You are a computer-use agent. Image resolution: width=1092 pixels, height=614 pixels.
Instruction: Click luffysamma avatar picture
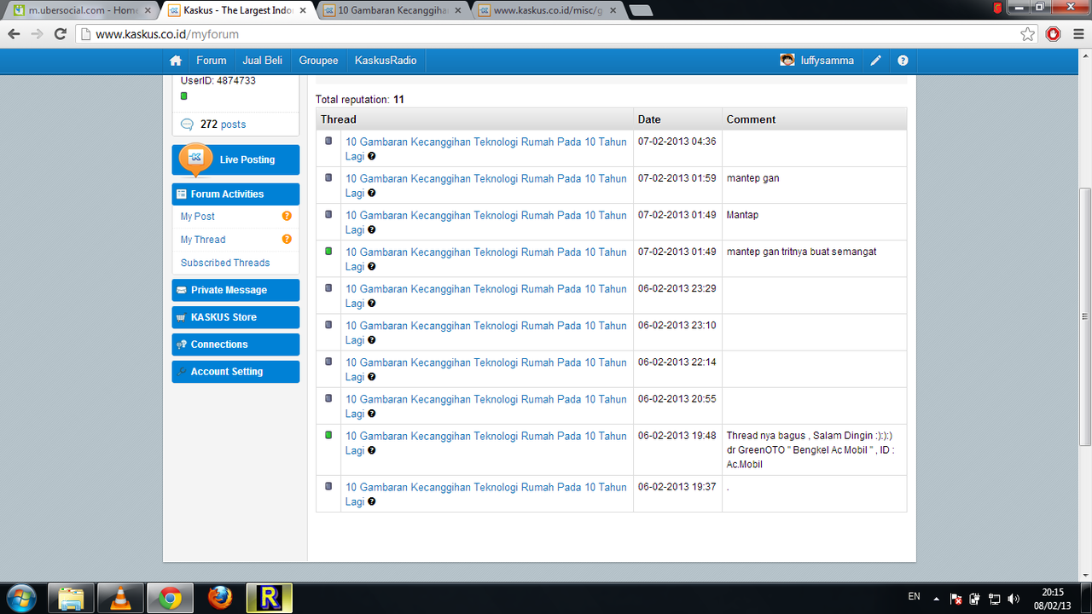pyautogui.click(x=787, y=61)
